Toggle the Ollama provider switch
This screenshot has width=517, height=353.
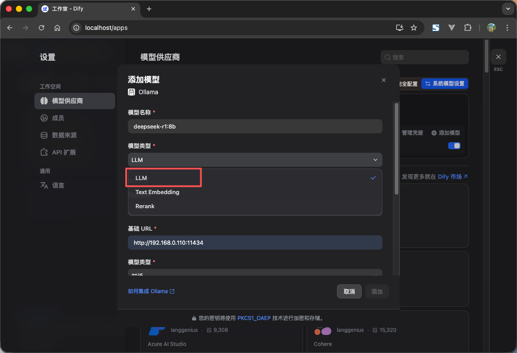click(x=454, y=146)
